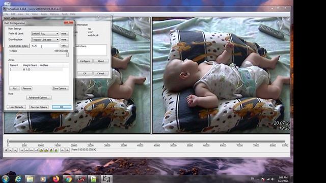Screen dimensions: 326x183
Task: Launch Chrome from the taskbar
Action: [x=68, y=179]
